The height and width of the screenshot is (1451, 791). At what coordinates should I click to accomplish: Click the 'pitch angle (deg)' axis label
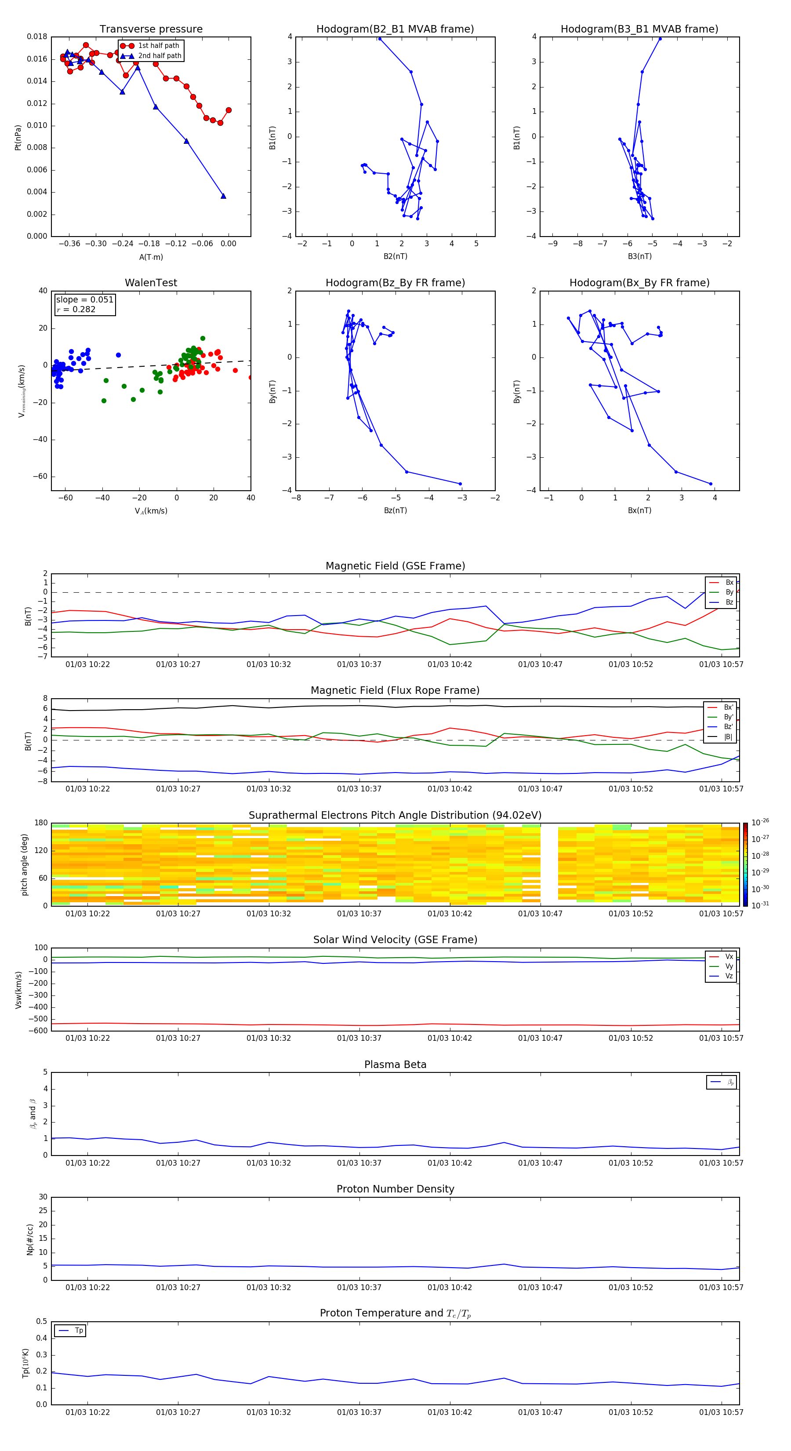24,864
